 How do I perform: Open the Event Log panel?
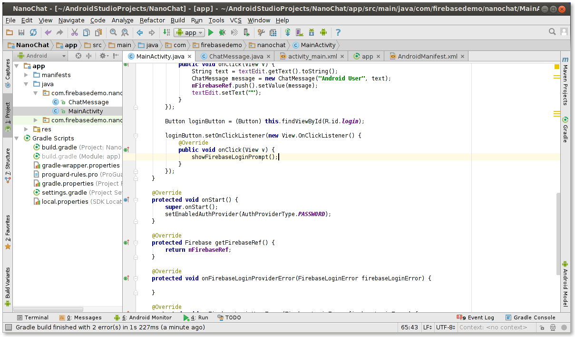(476, 317)
